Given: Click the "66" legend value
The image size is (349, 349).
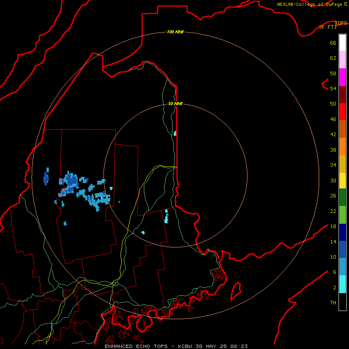Looking at the screenshot, I should [333, 43].
